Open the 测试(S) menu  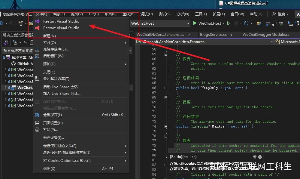[165, 14]
